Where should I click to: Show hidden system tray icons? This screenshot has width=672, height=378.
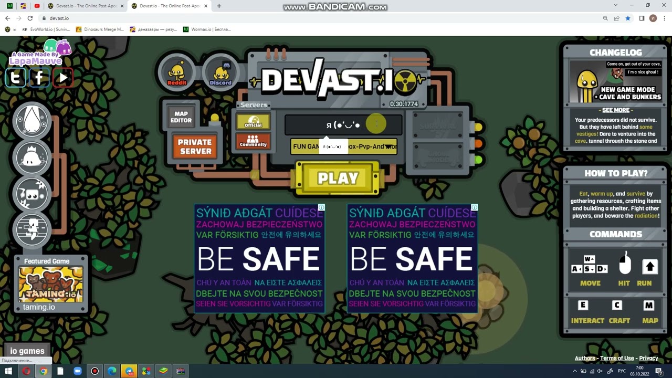point(575,371)
